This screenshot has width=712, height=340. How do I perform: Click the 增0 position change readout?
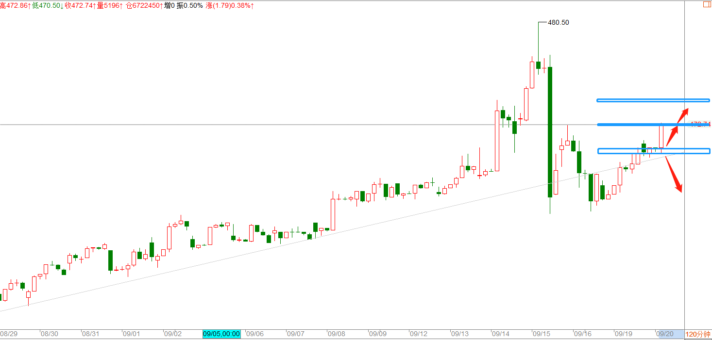pyautogui.click(x=170, y=5)
